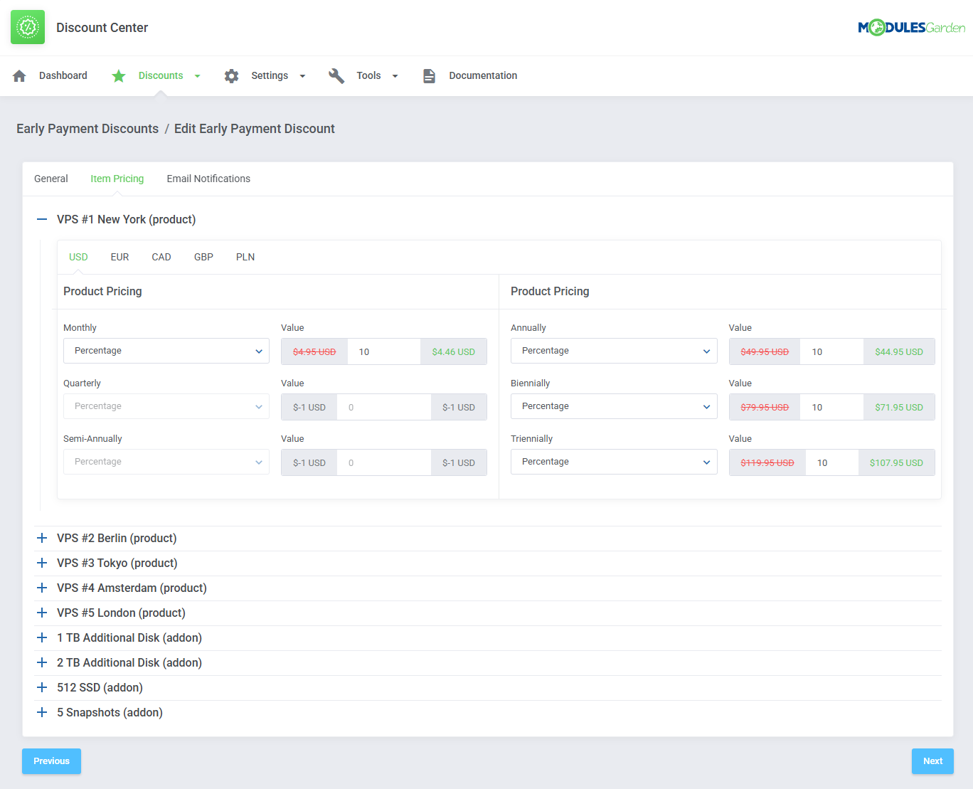Click the Monthly discount value field
The image size is (973, 789).
click(383, 351)
